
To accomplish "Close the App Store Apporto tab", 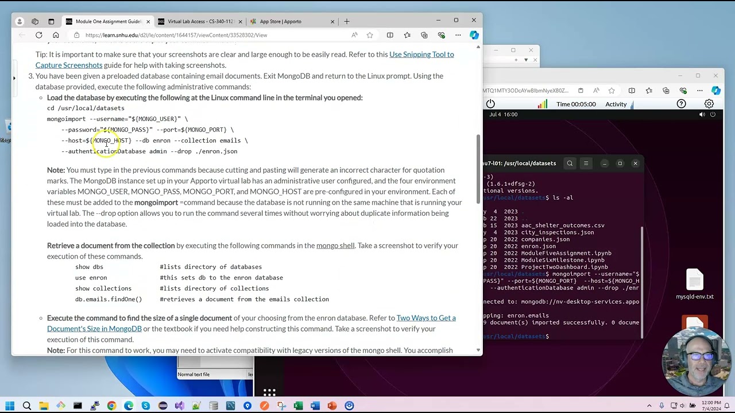I will (x=332, y=21).
